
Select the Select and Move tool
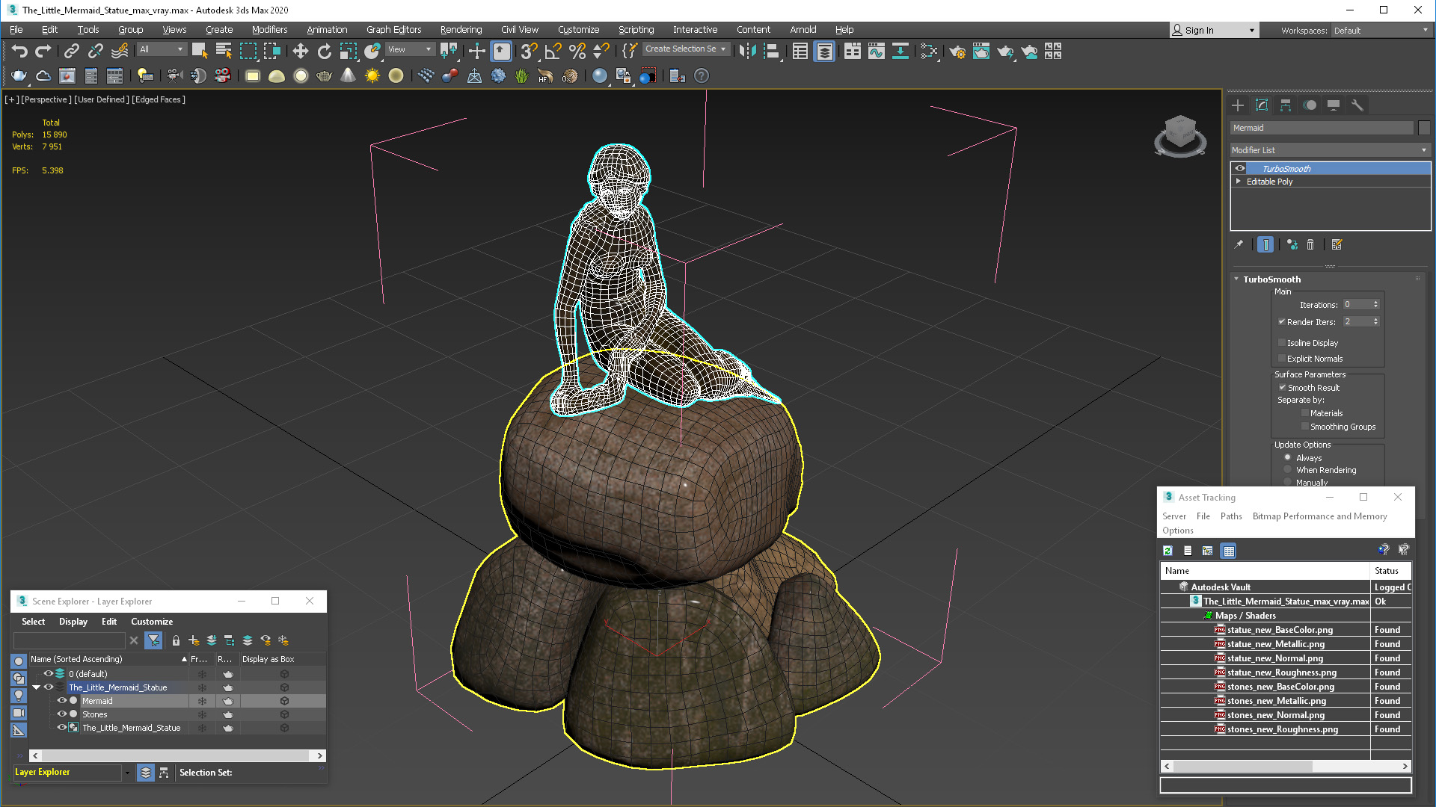[300, 51]
